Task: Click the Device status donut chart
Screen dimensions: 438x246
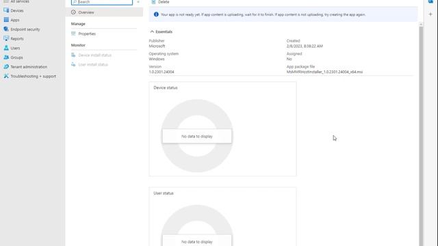Action: pos(197,136)
